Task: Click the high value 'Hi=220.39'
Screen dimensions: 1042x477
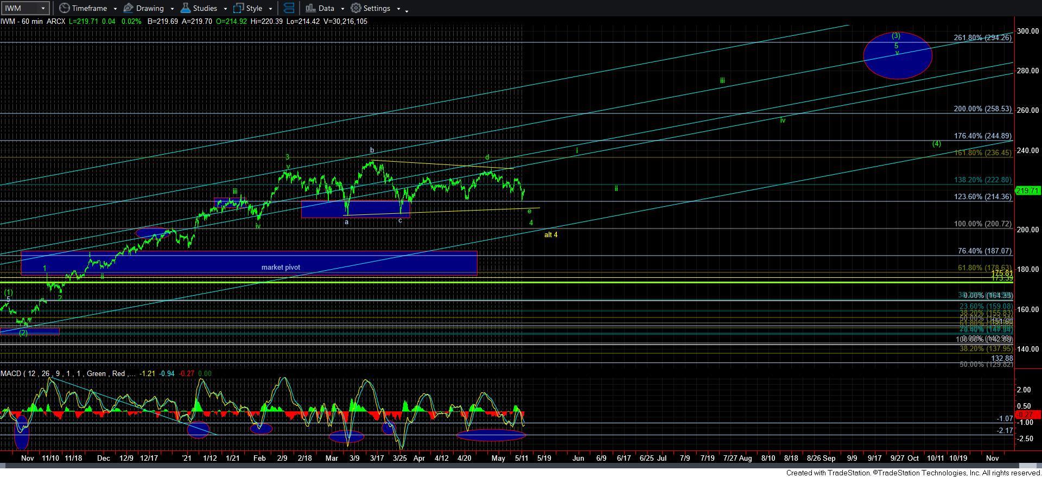Action: click(x=266, y=22)
